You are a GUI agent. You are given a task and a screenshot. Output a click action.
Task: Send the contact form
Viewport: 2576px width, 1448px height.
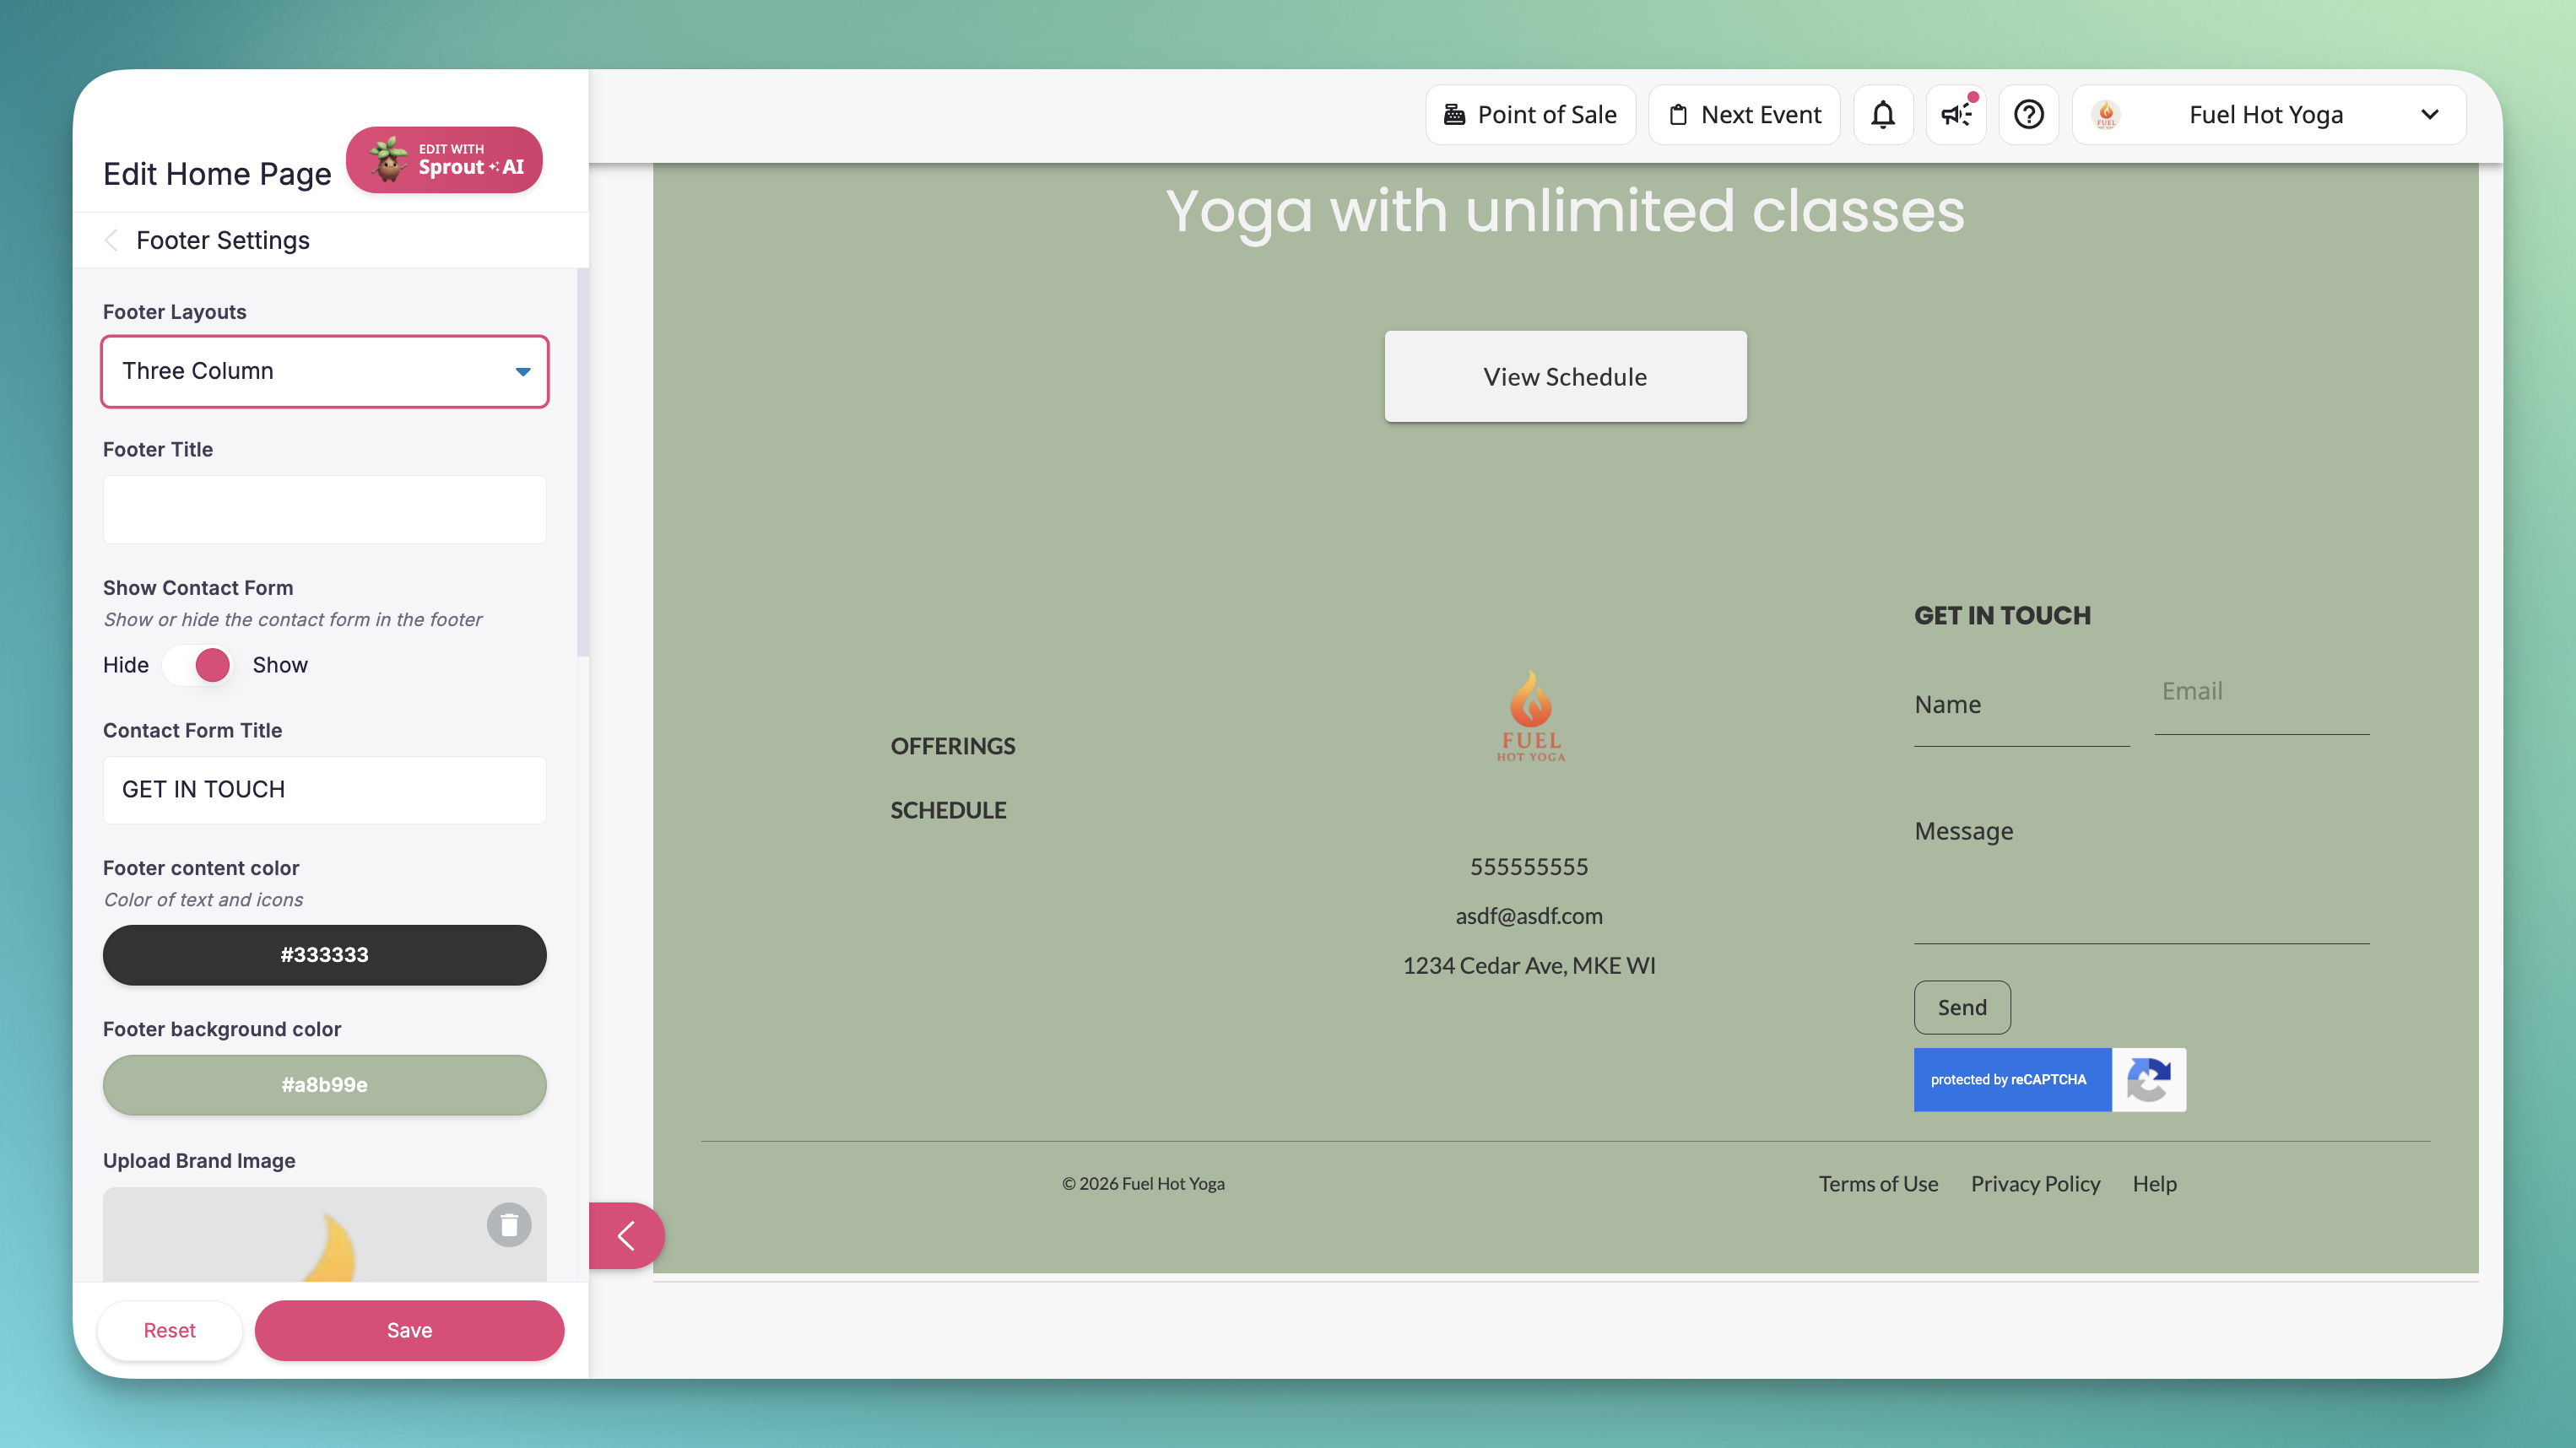(x=1962, y=1007)
